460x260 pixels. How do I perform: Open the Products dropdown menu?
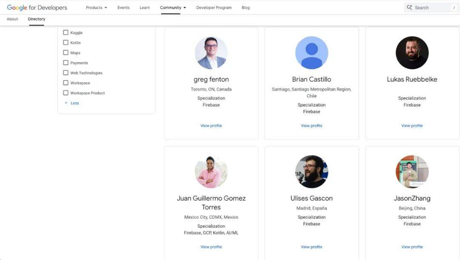(96, 7)
